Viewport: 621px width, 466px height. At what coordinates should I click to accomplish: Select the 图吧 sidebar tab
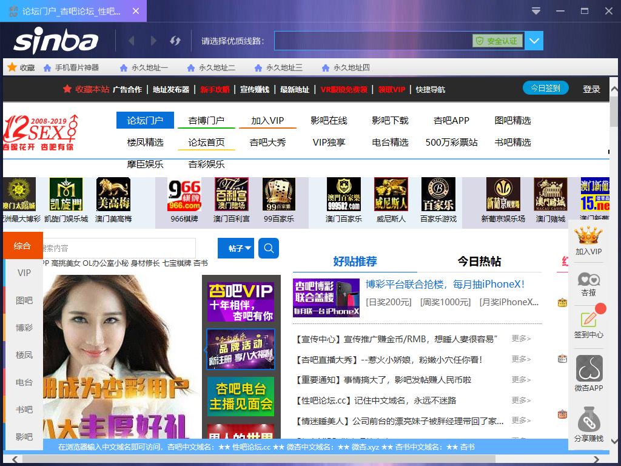24,300
